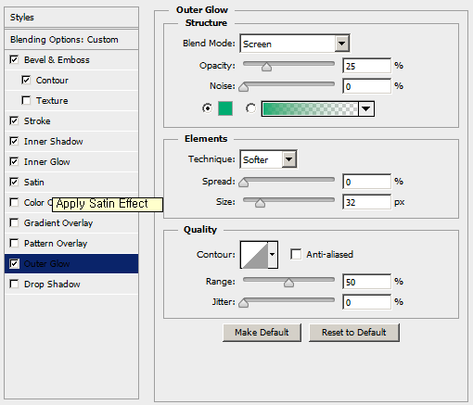Click the Jitter slider handle
Image resolution: width=473 pixels, height=405 pixels.
tap(244, 303)
